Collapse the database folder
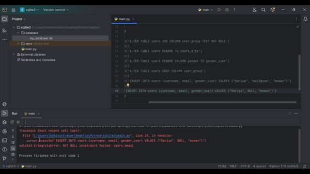 (18, 33)
